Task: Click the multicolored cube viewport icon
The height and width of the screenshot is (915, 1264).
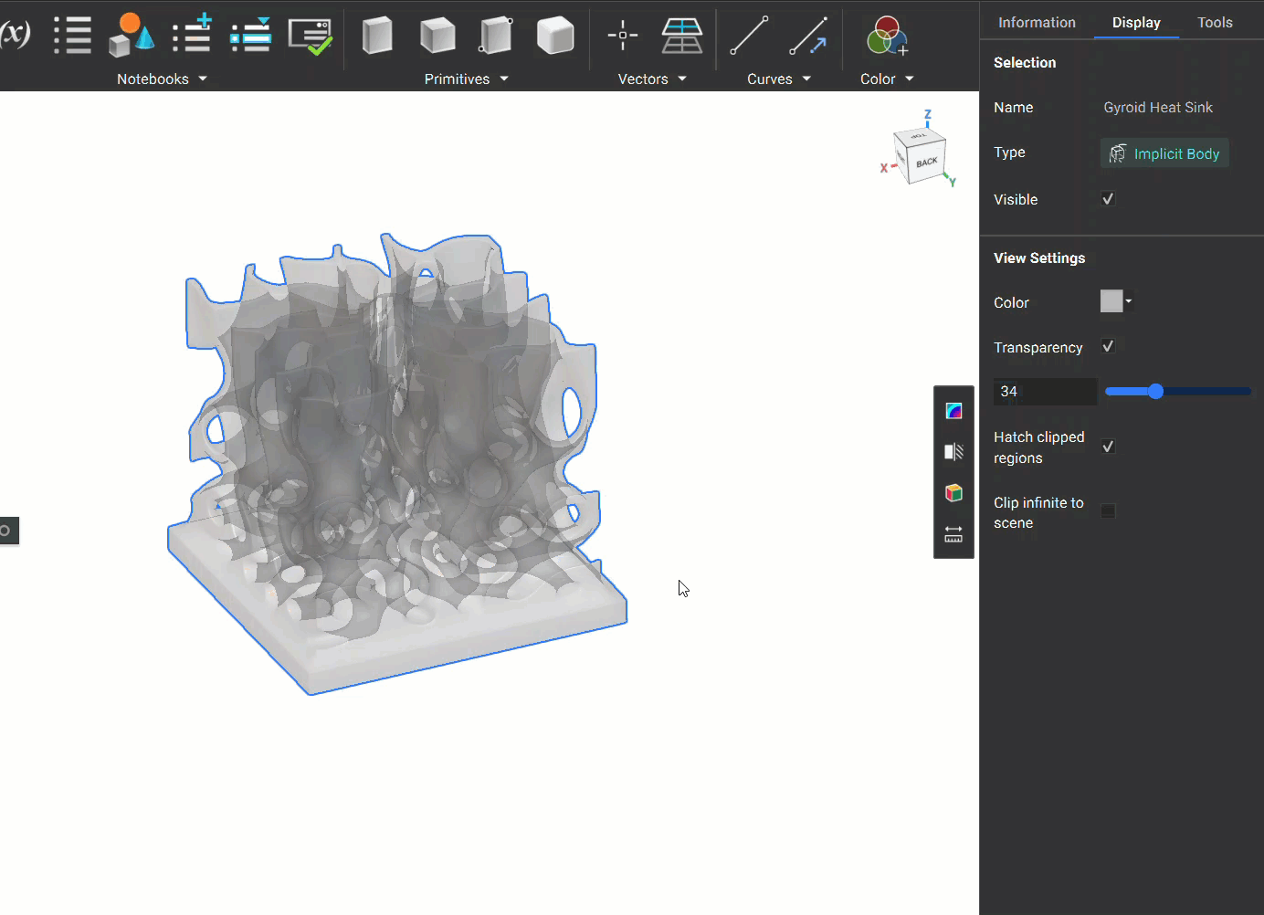Action: 953,493
